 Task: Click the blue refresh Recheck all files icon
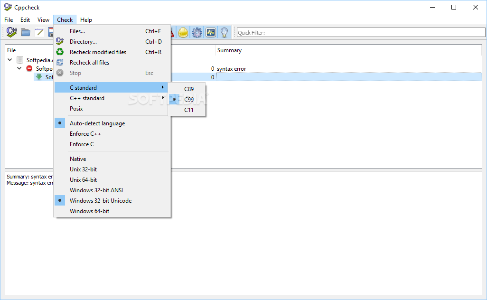60,63
